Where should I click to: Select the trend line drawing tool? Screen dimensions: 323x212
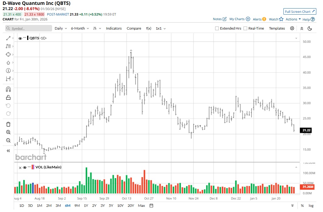tap(8, 38)
